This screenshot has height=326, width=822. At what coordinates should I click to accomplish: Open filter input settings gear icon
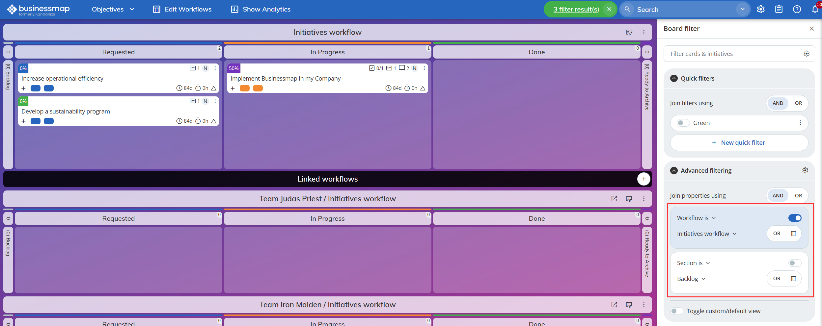pos(807,54)
